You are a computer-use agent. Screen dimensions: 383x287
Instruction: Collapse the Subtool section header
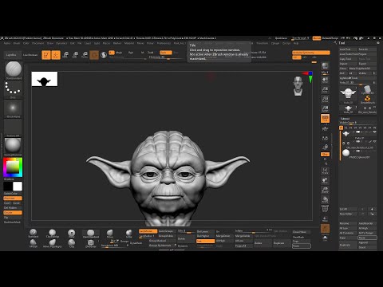(x=345, y=119)
